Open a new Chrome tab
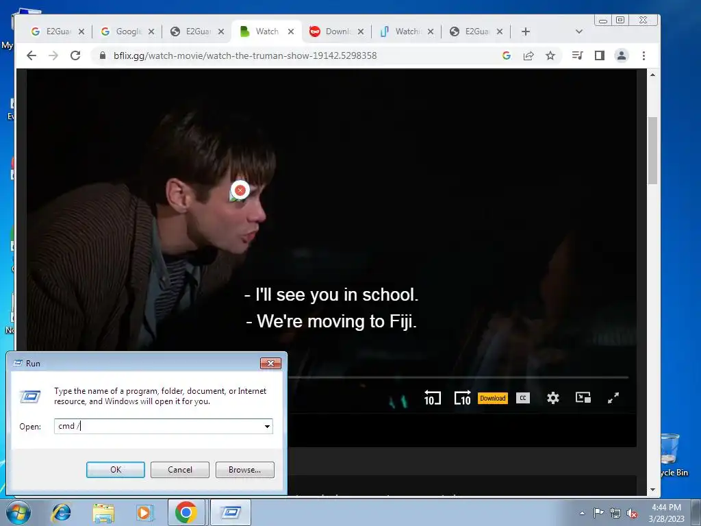701x526 pixels. [526, 32]
